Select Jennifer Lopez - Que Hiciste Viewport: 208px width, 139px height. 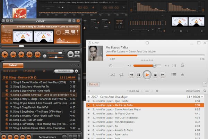tap(145, 101)
